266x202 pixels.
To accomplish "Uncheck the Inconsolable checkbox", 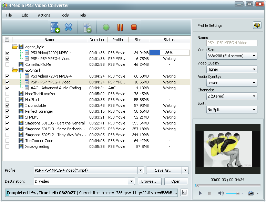I will tap(7, 105).
